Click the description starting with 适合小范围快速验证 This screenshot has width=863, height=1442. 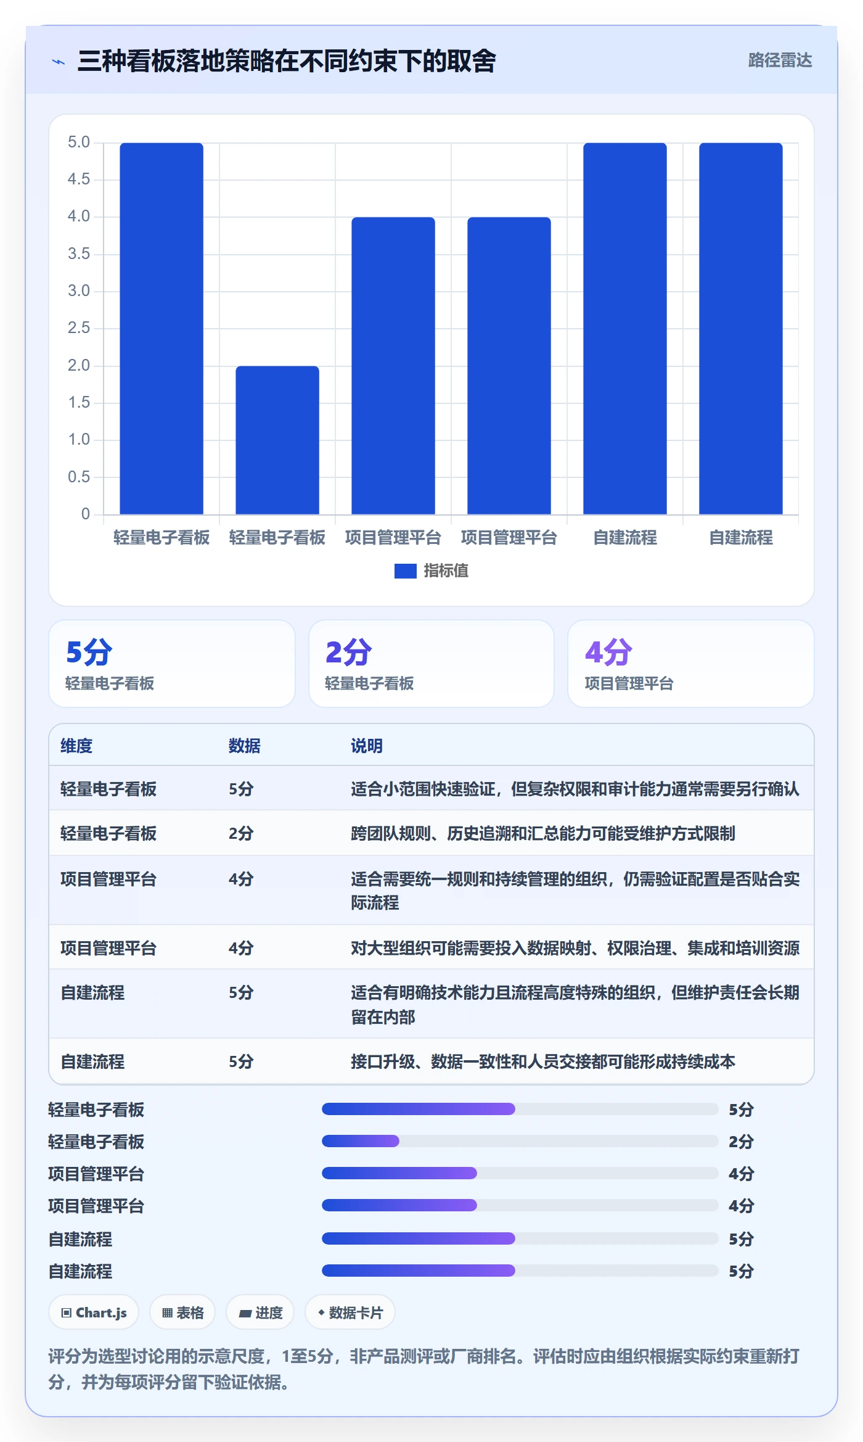575,789
